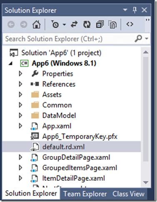
Task: Click the search magnifier icon
Action: 138,38
